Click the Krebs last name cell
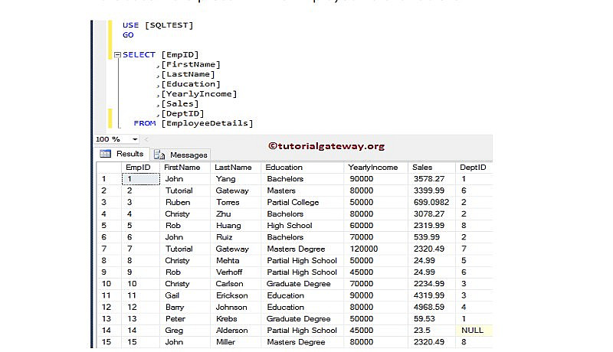 (x=236, y=319)
